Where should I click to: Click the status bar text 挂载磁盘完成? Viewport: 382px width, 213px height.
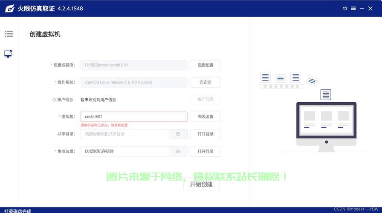(18, 211)
